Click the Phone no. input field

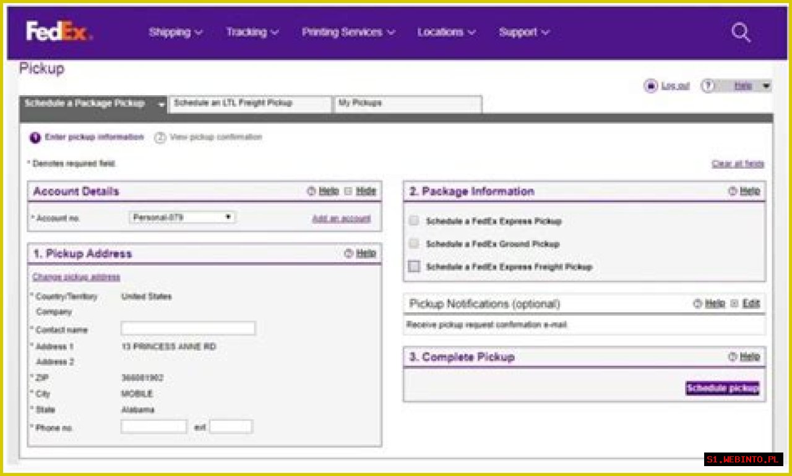click(154, 427)
